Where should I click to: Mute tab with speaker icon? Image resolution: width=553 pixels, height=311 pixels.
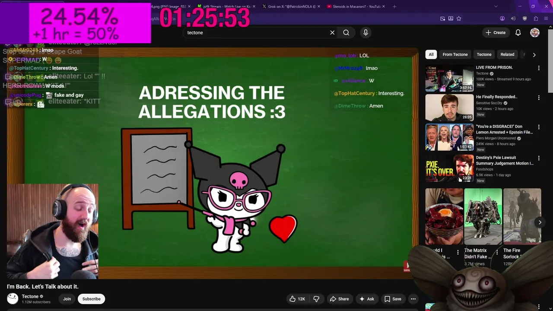click(513, 19)
